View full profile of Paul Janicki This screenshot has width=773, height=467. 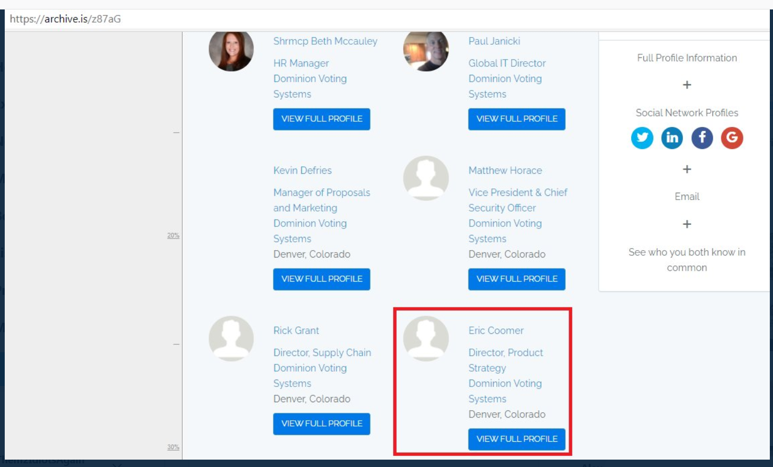coord(517,119)
